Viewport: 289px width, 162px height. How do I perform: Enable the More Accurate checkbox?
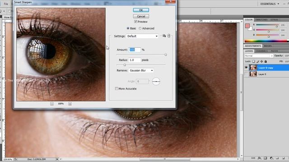pos(117,89)
